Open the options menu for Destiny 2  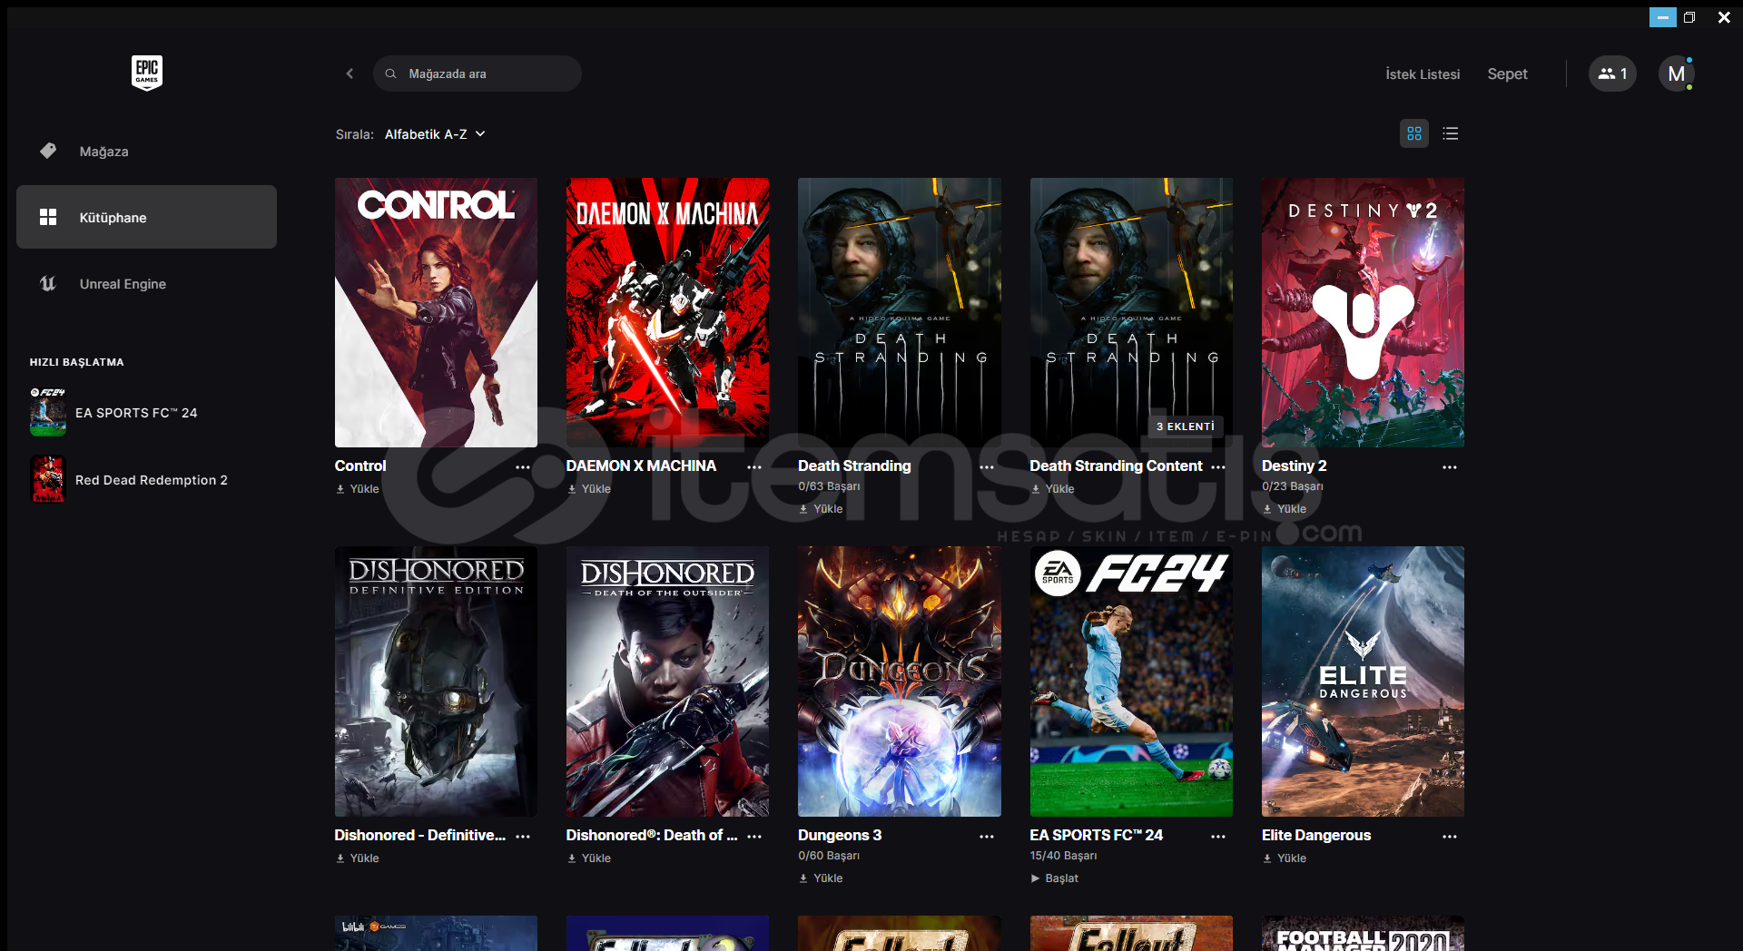click(x=1450, y=467)
